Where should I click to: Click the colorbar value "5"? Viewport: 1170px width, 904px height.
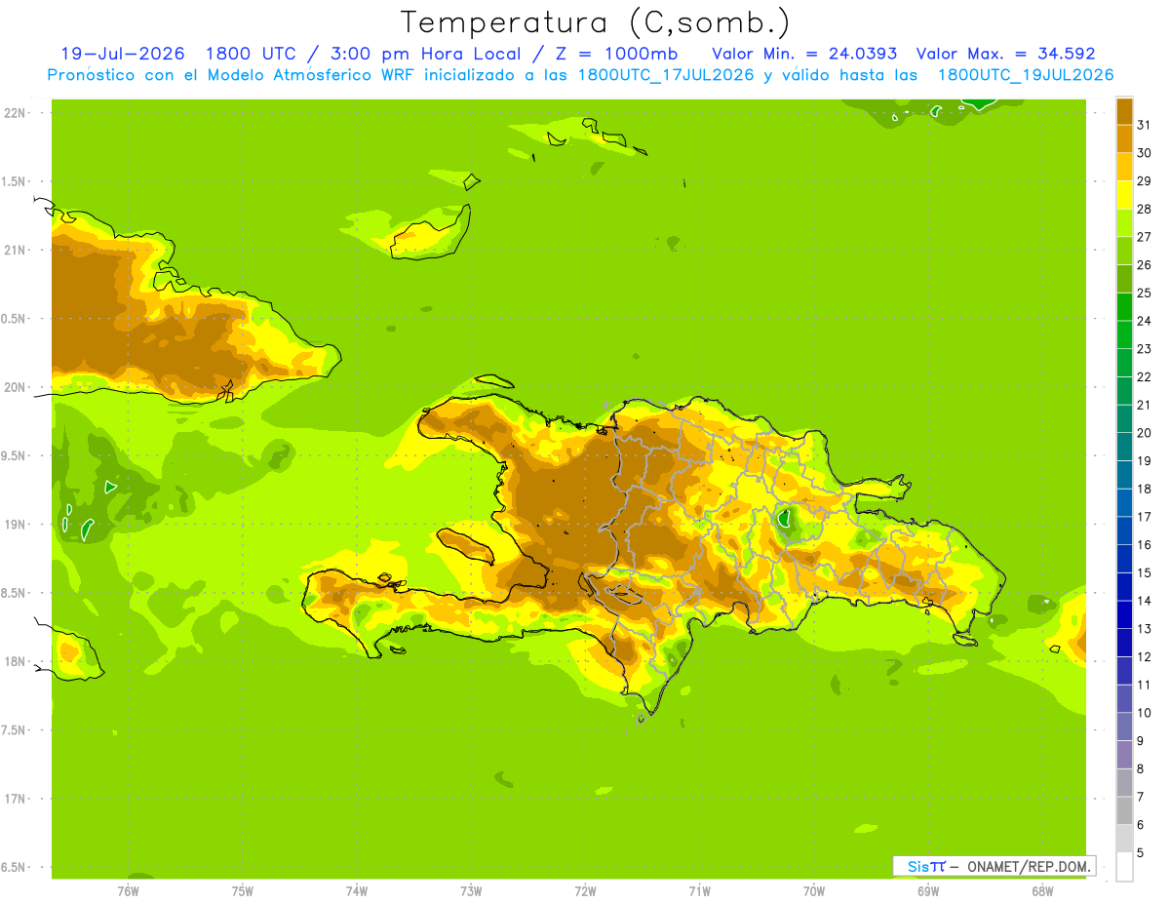tap(1141, 852)
